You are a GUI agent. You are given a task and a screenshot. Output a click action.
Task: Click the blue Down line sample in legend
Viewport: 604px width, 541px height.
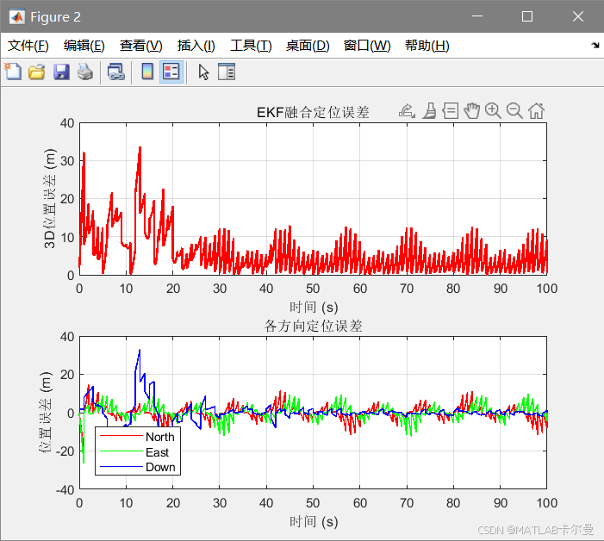pos(121,467)
